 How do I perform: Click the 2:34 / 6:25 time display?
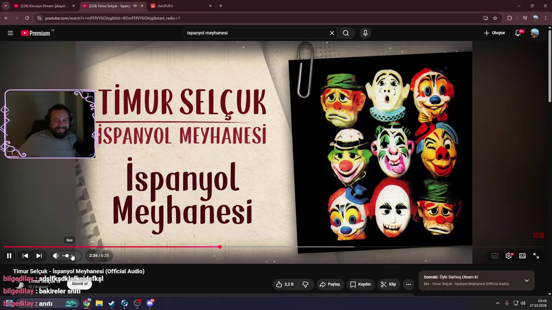point(99,256)
